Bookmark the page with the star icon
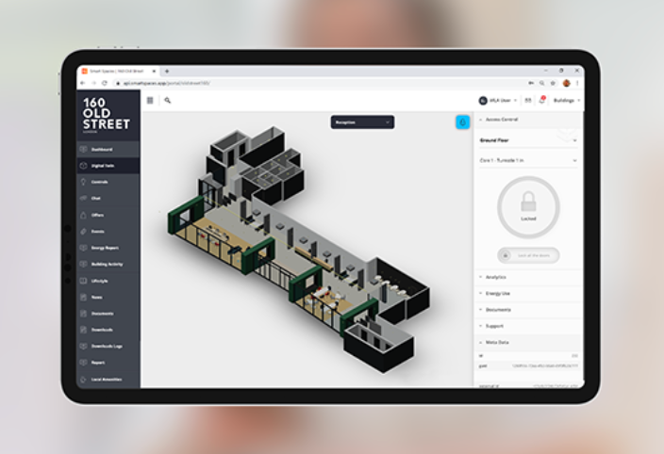 (553, 83)
